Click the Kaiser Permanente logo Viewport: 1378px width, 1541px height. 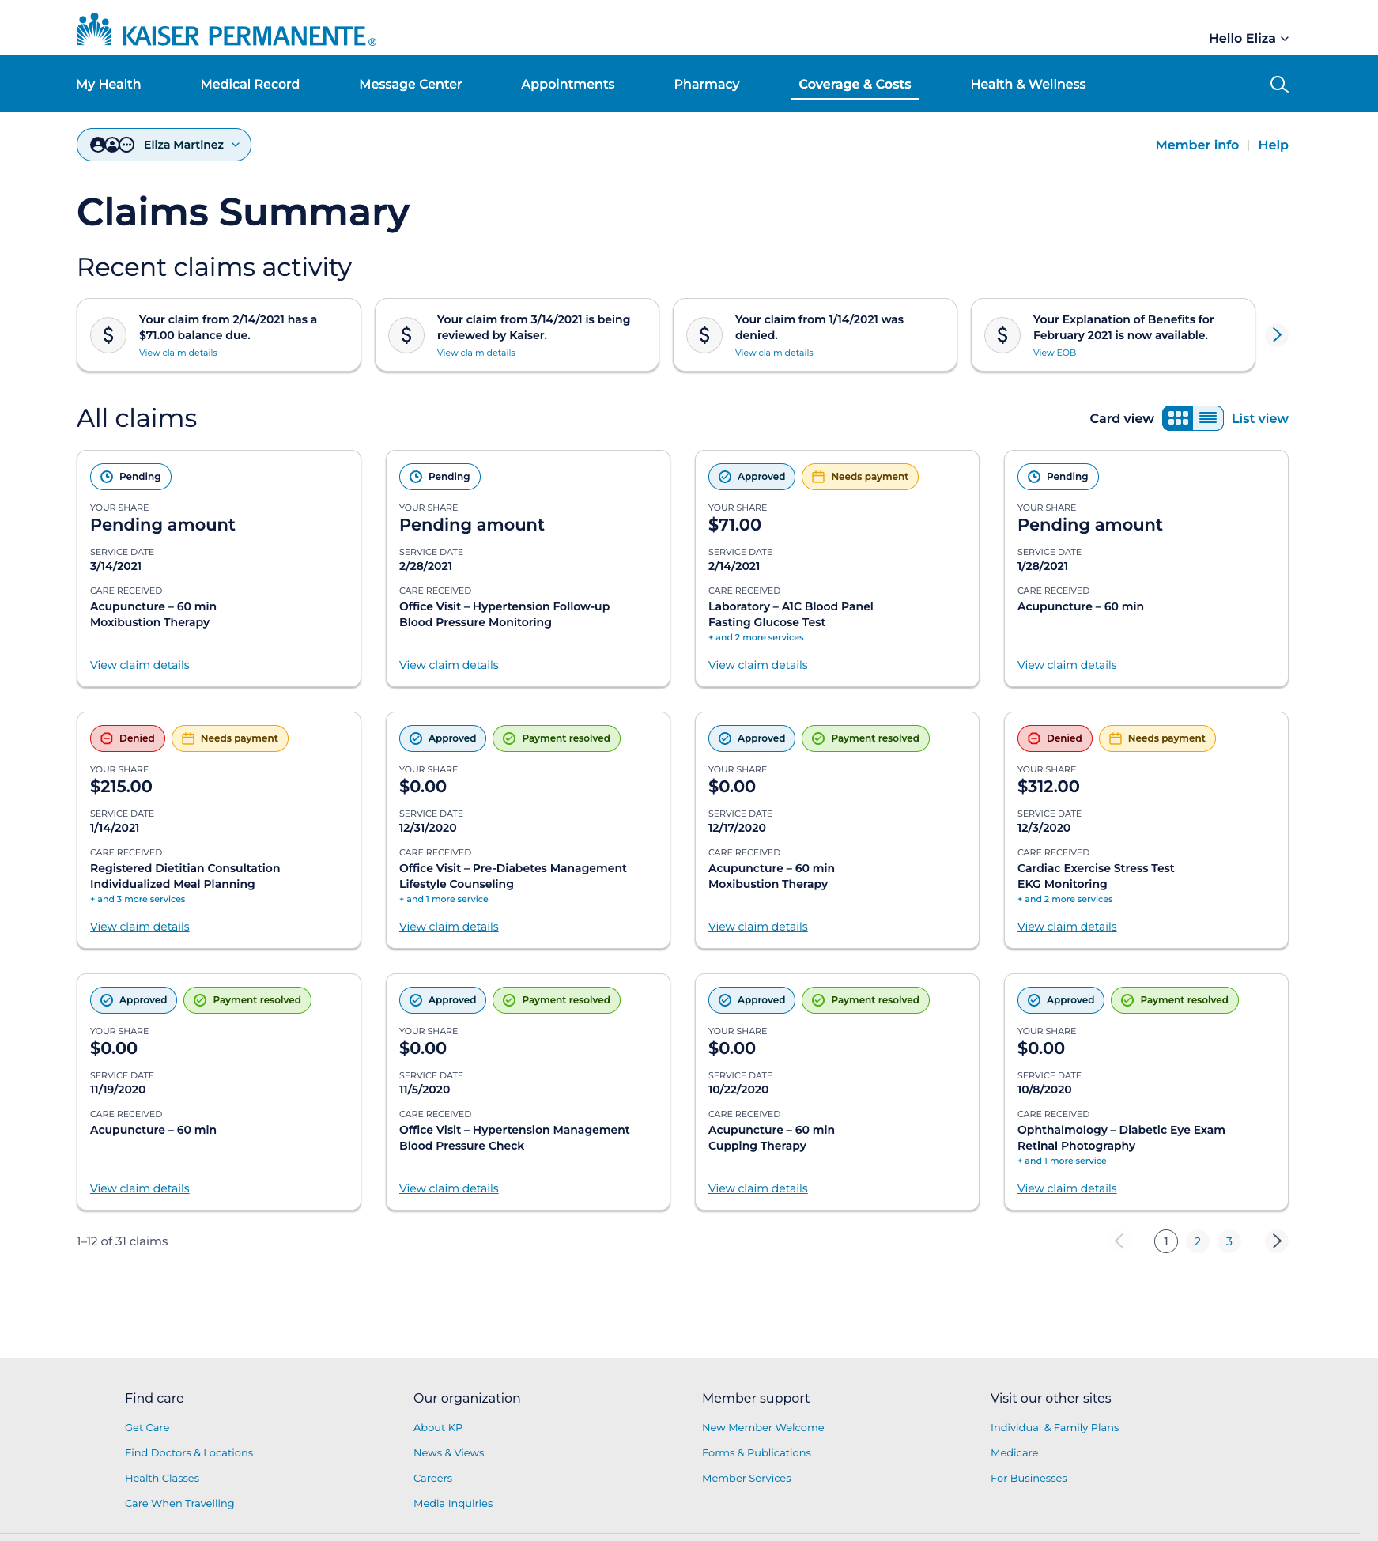(x=226, y=32)
